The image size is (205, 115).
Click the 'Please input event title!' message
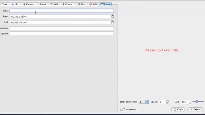point(162,50)
